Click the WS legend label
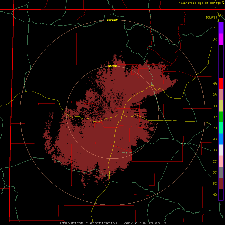 (x=214, y=139)
